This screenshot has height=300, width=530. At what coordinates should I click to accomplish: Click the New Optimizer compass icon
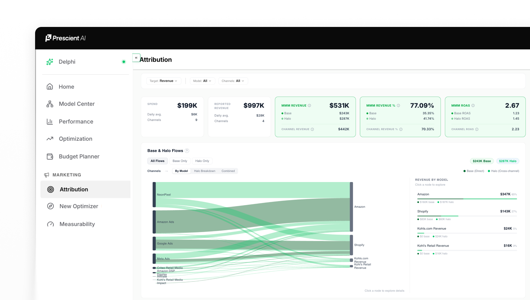click(51, 206)
